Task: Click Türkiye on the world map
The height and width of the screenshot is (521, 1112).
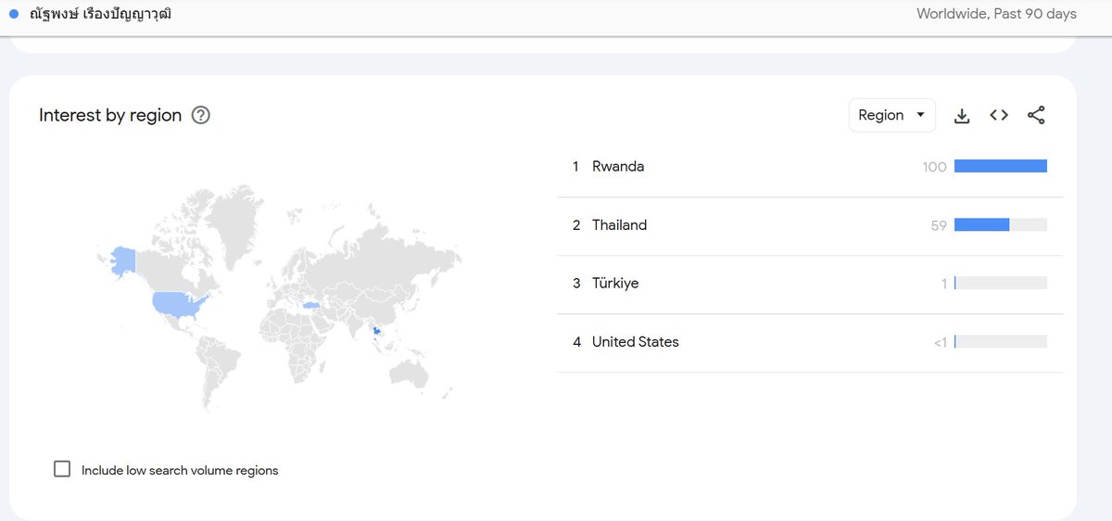Action: click(310, 304)
